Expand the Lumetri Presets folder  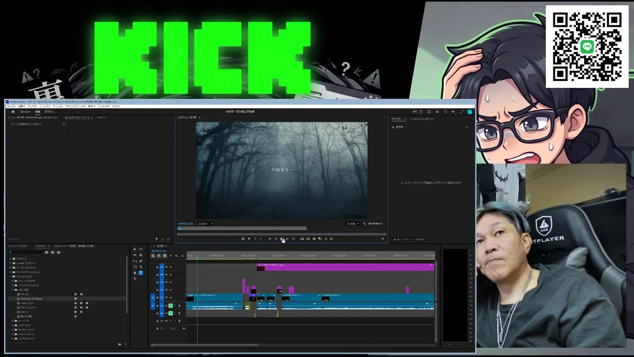click(10, 263)
